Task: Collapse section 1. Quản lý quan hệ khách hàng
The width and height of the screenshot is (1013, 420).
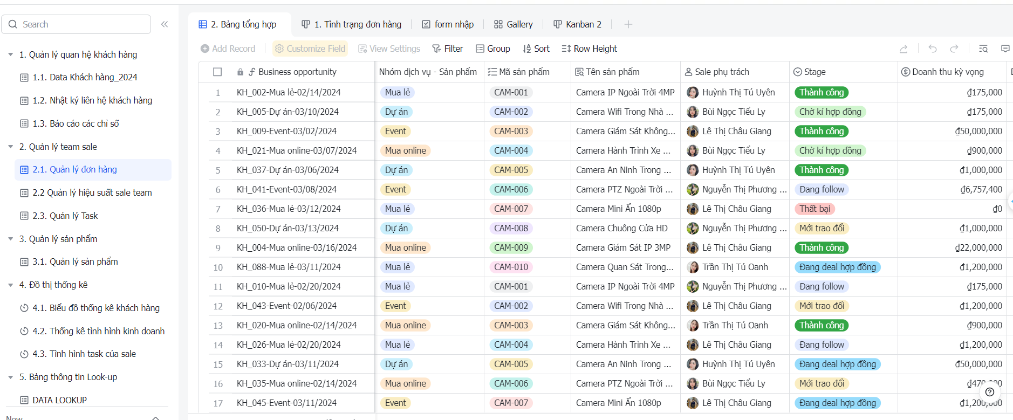Action: coord(10,54)
